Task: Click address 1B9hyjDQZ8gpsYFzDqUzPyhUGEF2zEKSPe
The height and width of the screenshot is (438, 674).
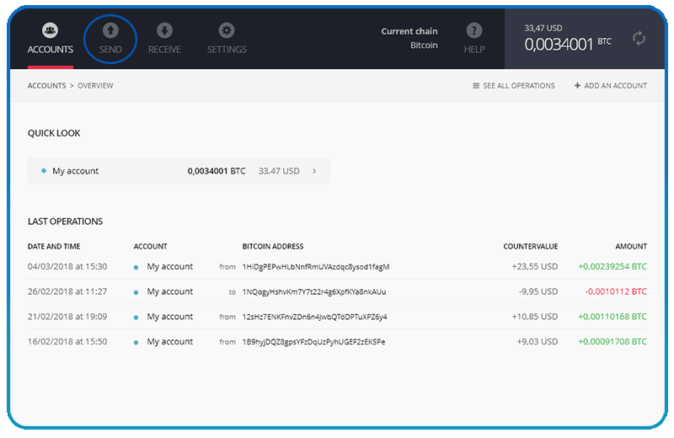Action: 313,341
